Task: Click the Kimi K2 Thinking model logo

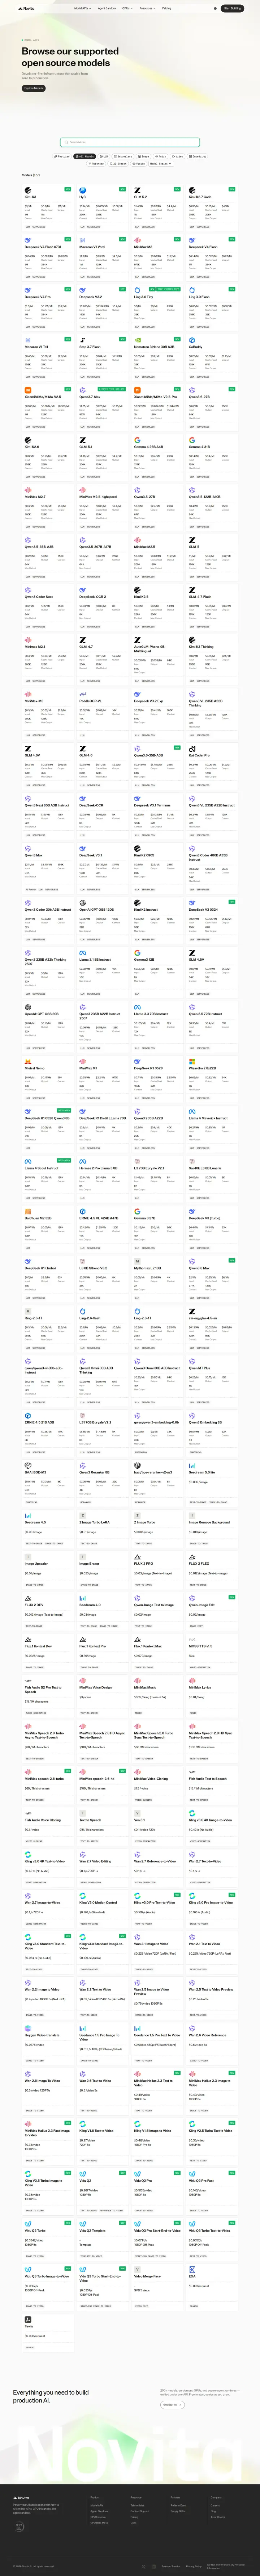Action: click(x=192, y=640)
